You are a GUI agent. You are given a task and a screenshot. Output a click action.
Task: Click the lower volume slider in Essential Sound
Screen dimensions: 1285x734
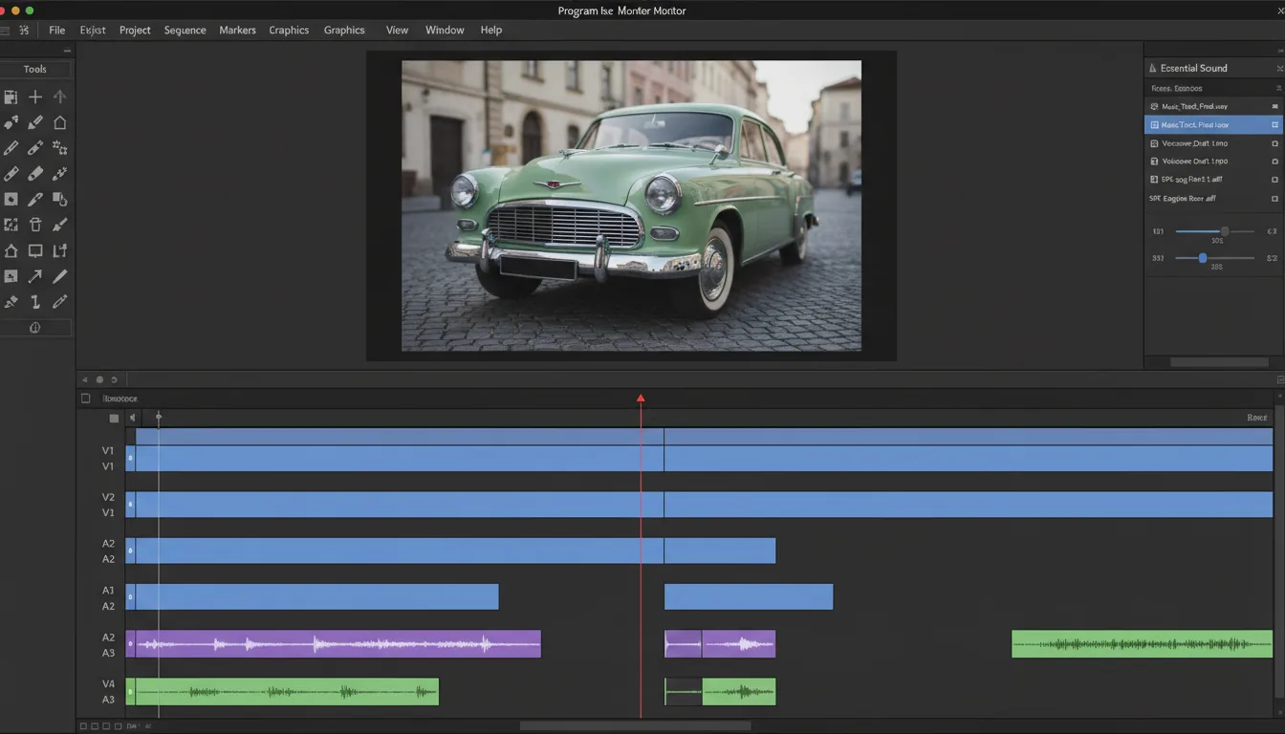[1203, 257]
